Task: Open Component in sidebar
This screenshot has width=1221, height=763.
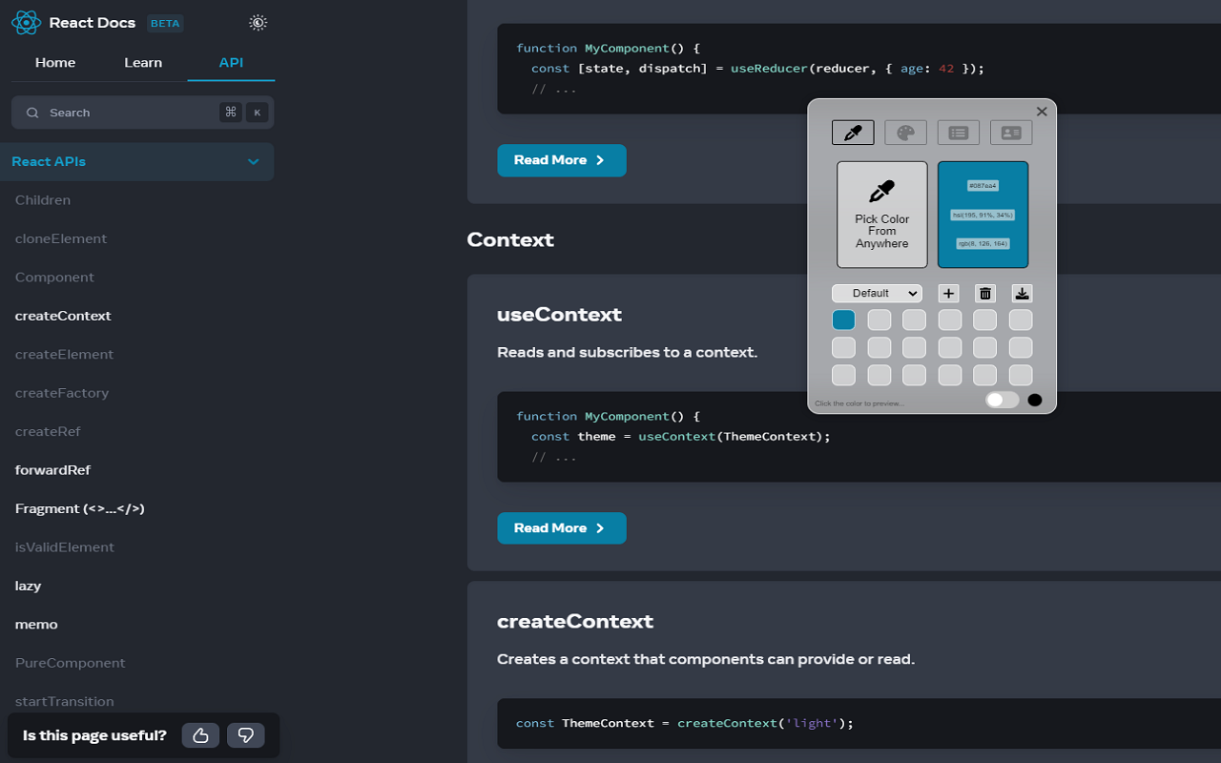Action: (54, 277)
